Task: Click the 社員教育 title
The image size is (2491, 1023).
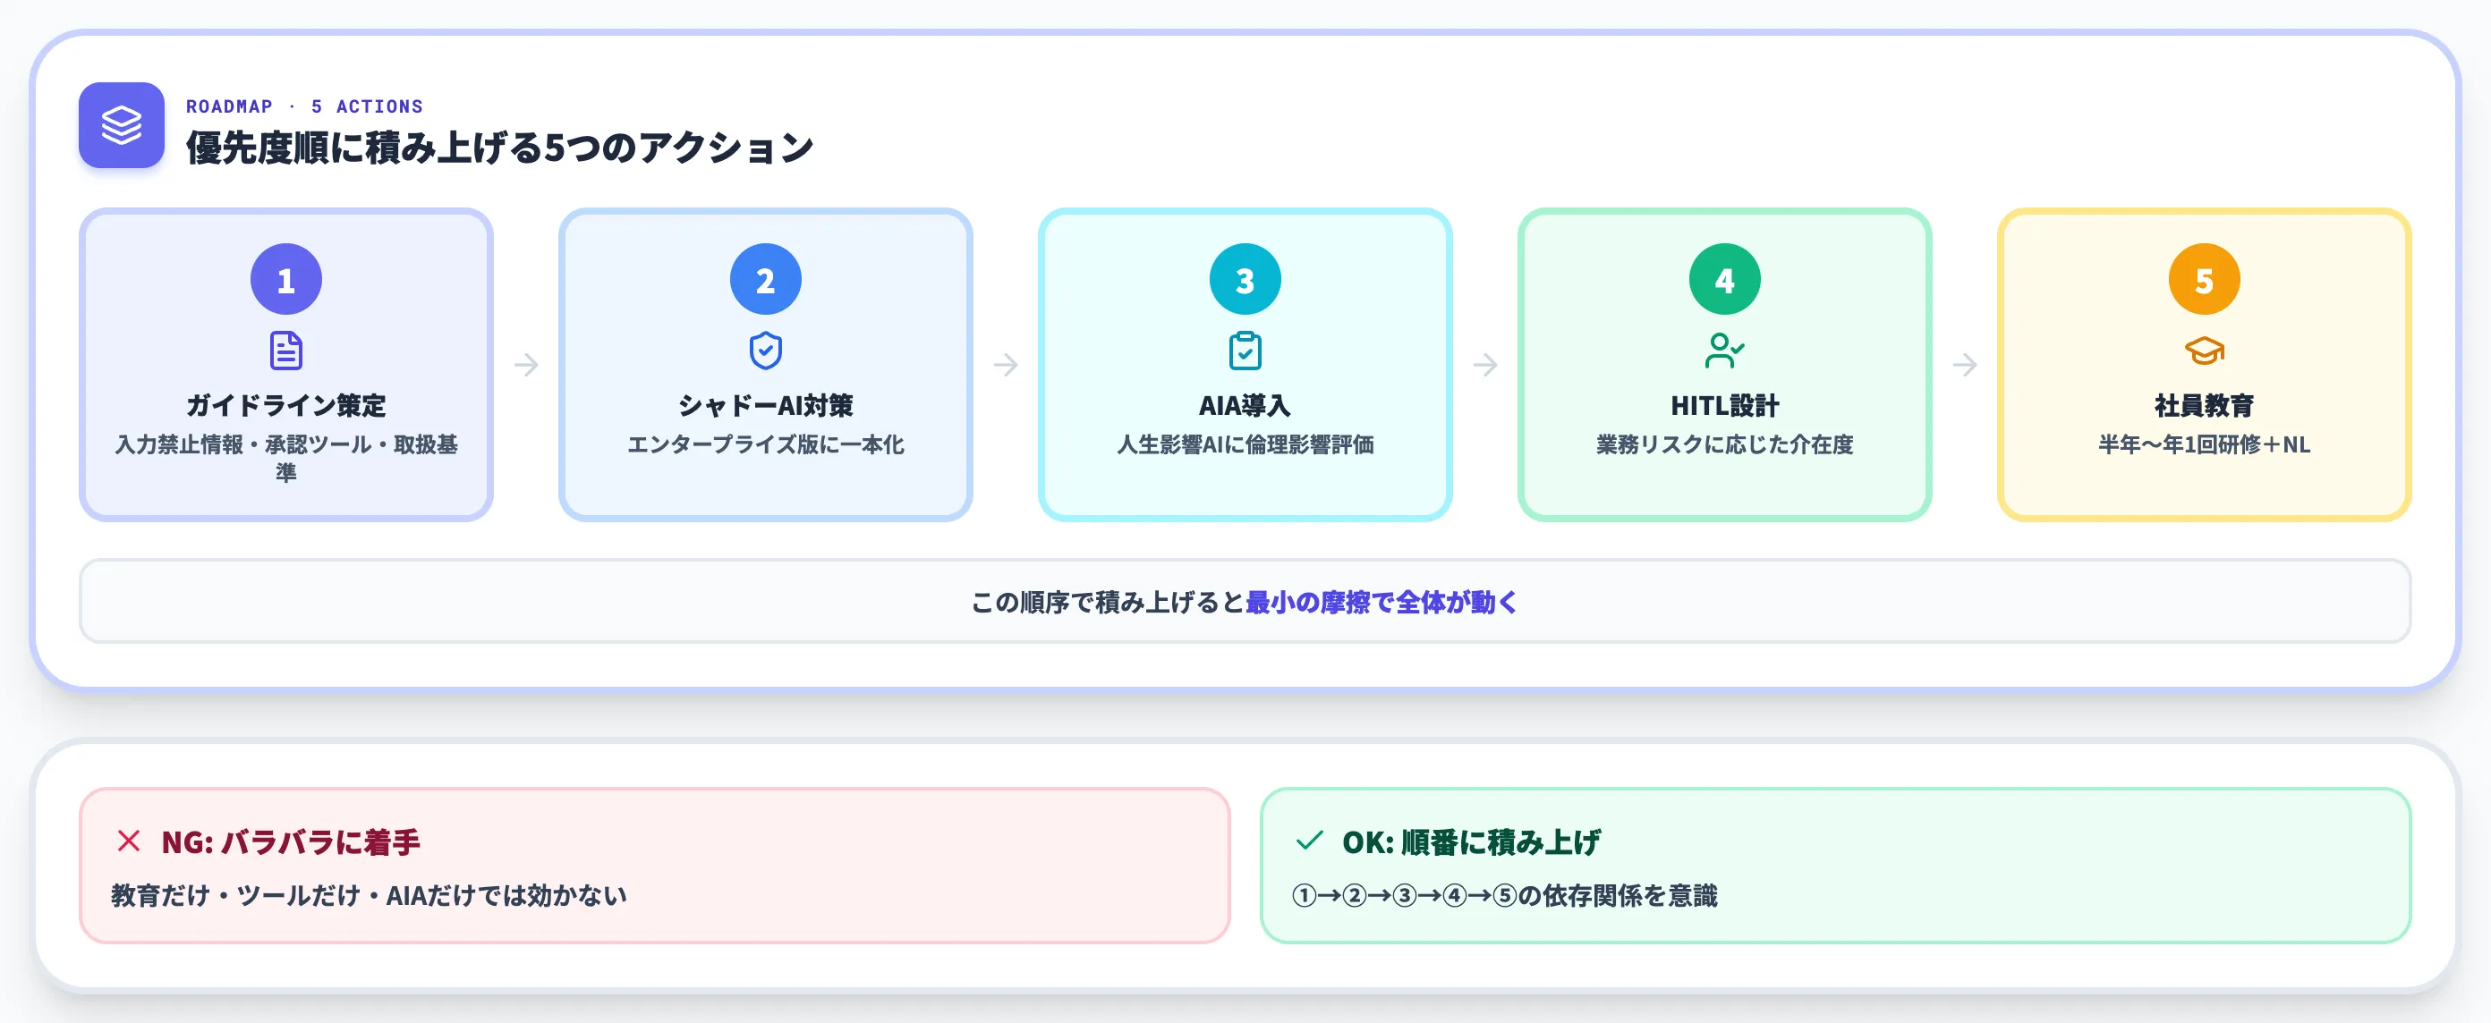Action: (2205, 406)
